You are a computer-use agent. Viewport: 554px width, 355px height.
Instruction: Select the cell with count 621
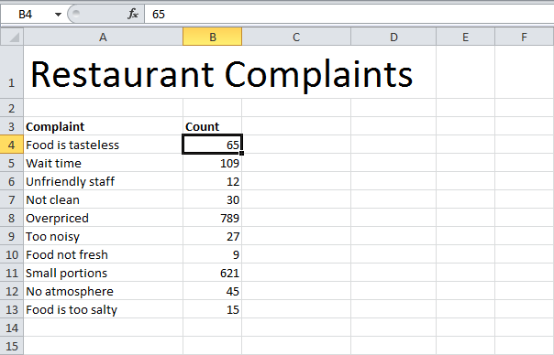(213, 273)
